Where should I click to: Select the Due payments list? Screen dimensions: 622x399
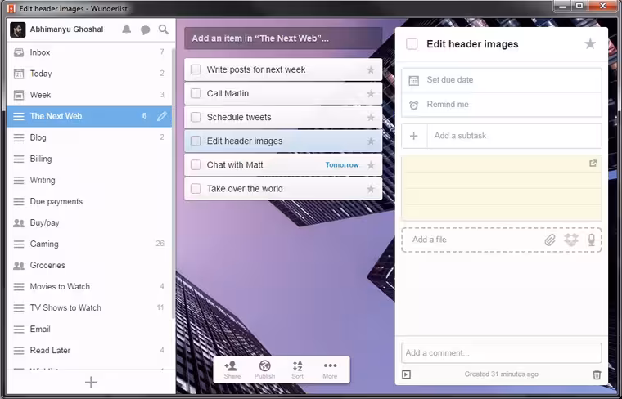click(x=89, y=202)
